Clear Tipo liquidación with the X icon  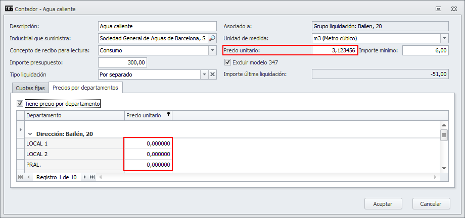[212, 75]
